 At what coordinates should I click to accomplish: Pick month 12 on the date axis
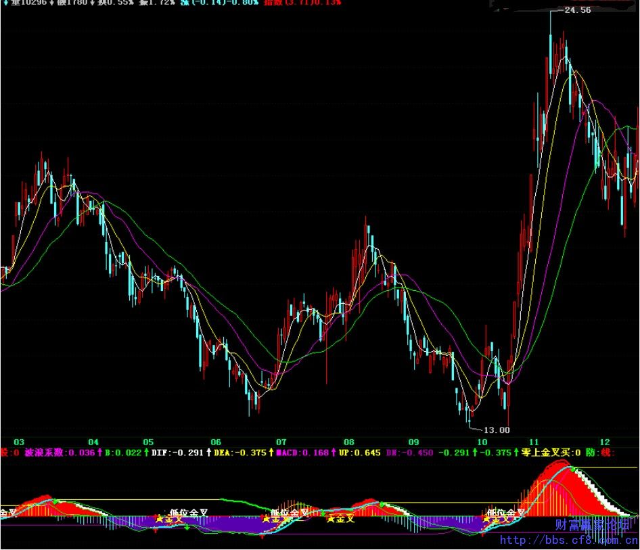[605, 440]
